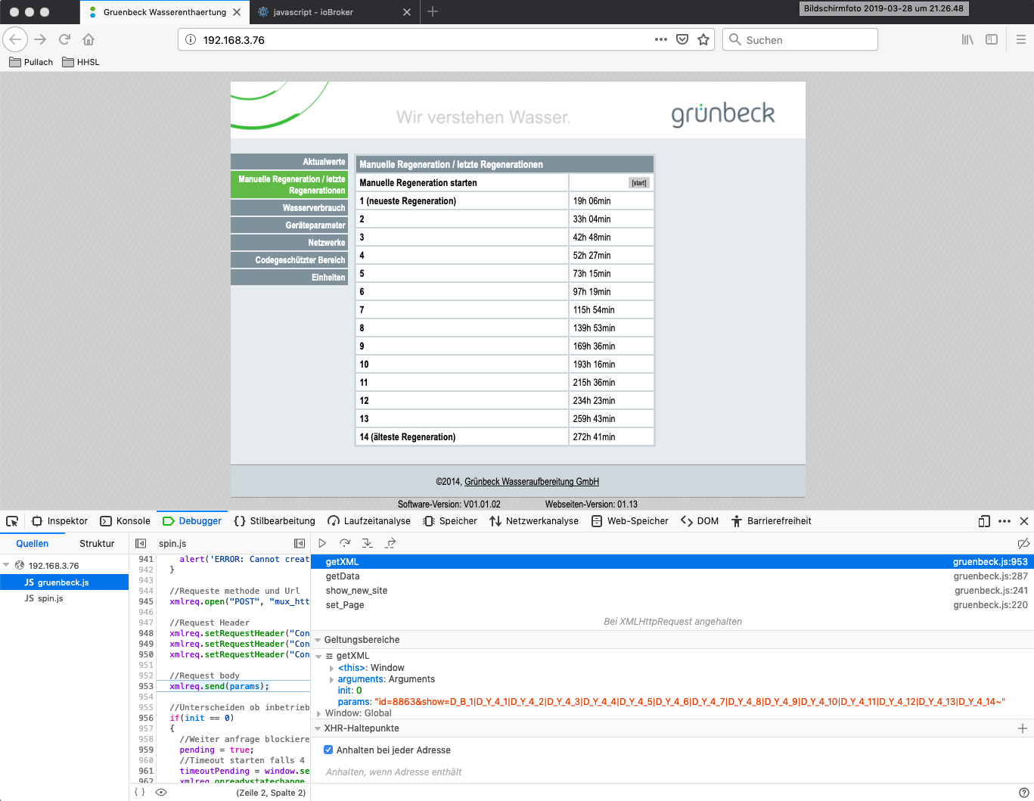Image resolution: width=1034 pixels, height=801 pixels.
Task: Reload the page with the refresh icon
Action: (x=64, y=39)
